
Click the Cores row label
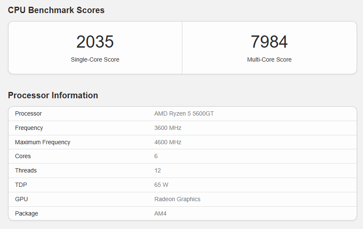23,156
